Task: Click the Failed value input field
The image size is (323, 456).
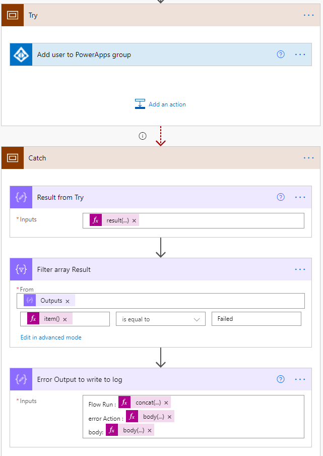Action: click(x=256, y=319)
